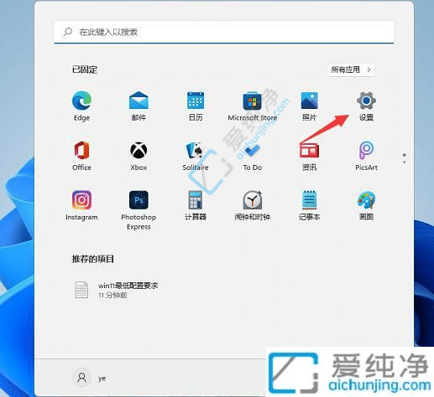Screen dimensions: 434x397
Task: Open the 记事本 notepad app
Action: 309,205
